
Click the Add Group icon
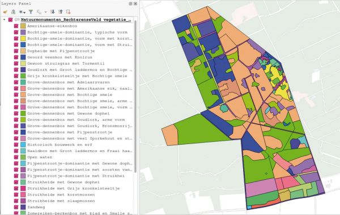point(13,12)
